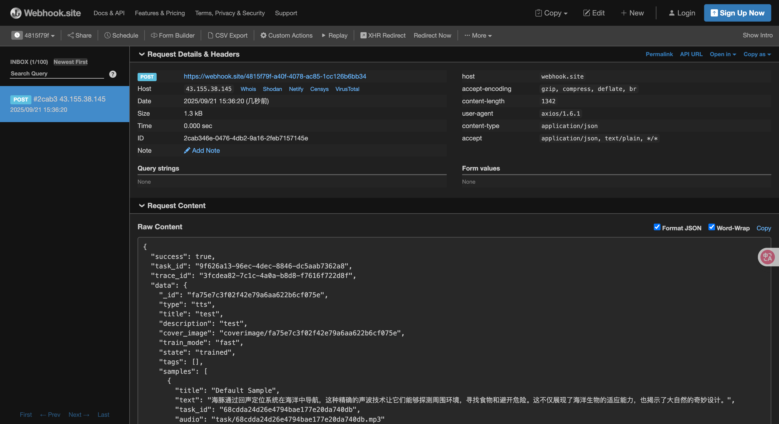Open Schedule via clock icon
The height and width of the screenshot is (424, 779).
(107, 35)
